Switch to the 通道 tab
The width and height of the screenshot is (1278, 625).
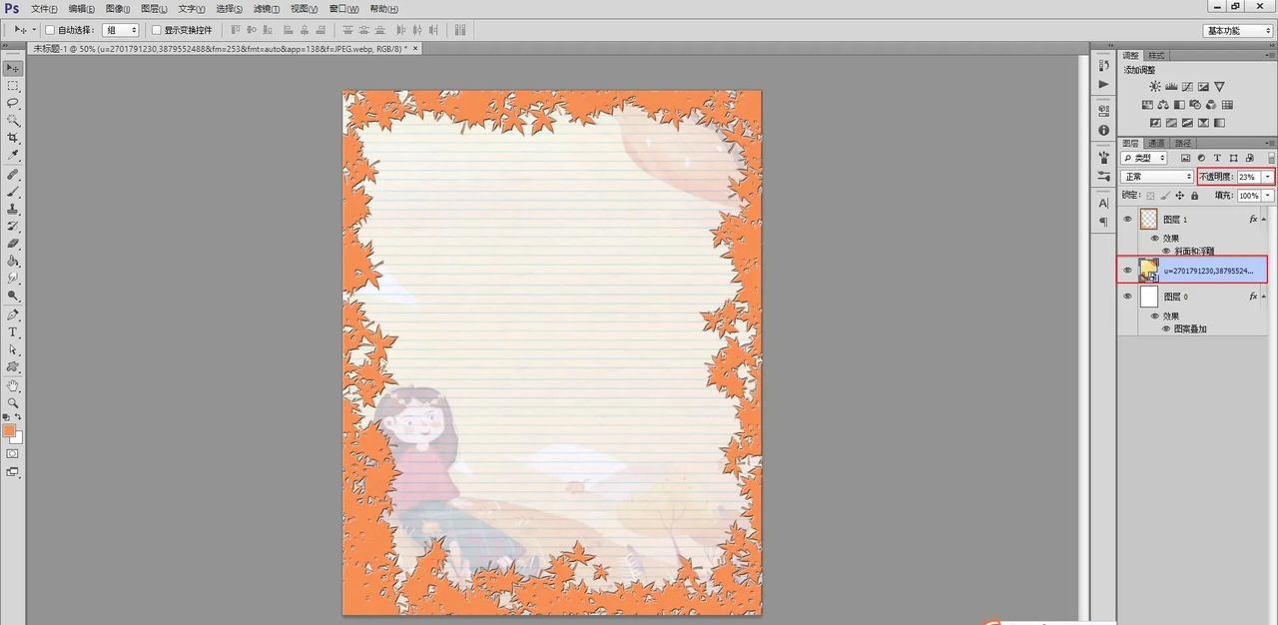click(1155, 143)
